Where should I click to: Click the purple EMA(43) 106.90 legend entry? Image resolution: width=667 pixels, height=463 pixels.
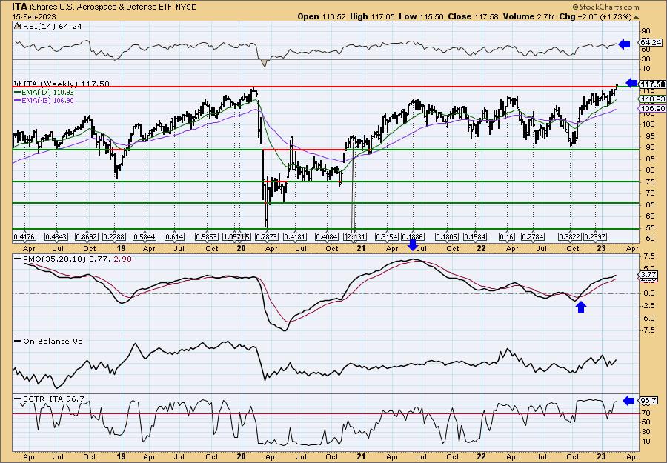44,100
